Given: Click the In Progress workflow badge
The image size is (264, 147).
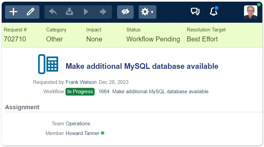Looking at the screenshot, I should point(80,92).
